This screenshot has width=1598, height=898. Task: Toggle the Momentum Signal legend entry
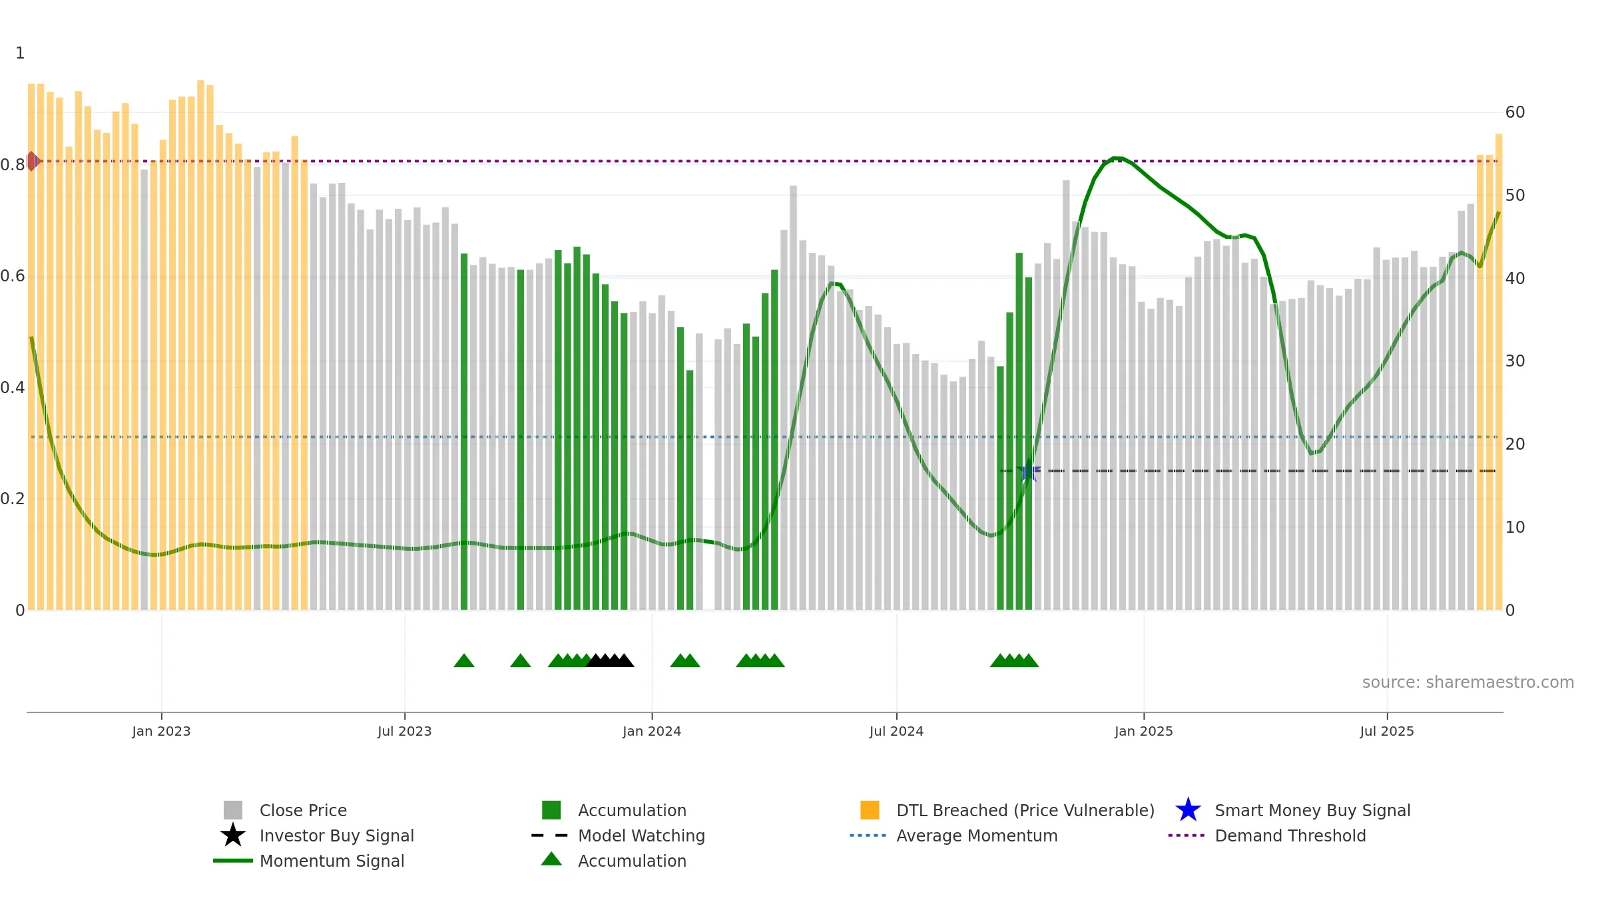coord(309,861)
